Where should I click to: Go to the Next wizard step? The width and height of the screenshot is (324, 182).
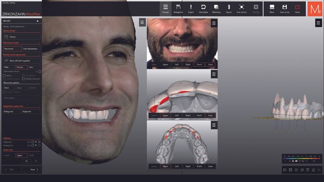tap(31, 170)
